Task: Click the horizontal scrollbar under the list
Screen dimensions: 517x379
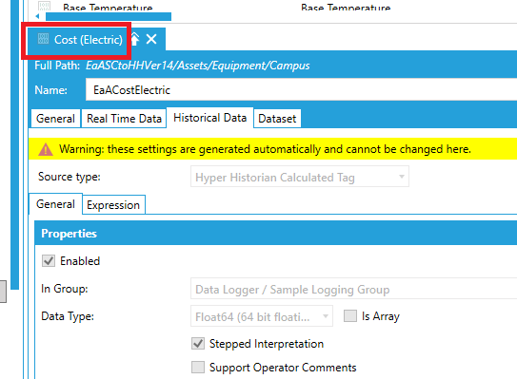Action: (109, 16)
